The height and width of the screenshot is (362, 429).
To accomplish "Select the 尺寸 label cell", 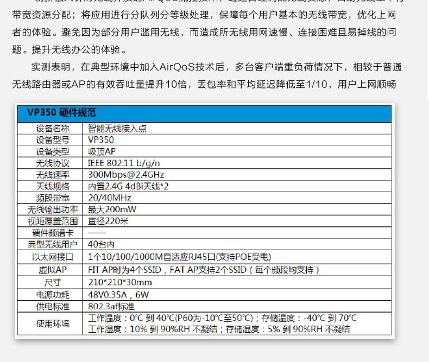I will (x=50, y=282).
